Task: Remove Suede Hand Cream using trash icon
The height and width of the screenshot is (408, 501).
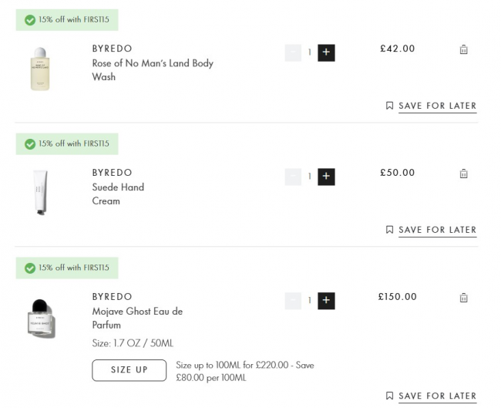Action: [463, 174]
